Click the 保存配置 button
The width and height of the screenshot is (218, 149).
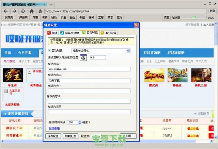click(53, 136)
